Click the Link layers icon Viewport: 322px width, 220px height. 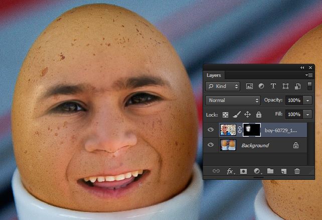coord(216,171)
